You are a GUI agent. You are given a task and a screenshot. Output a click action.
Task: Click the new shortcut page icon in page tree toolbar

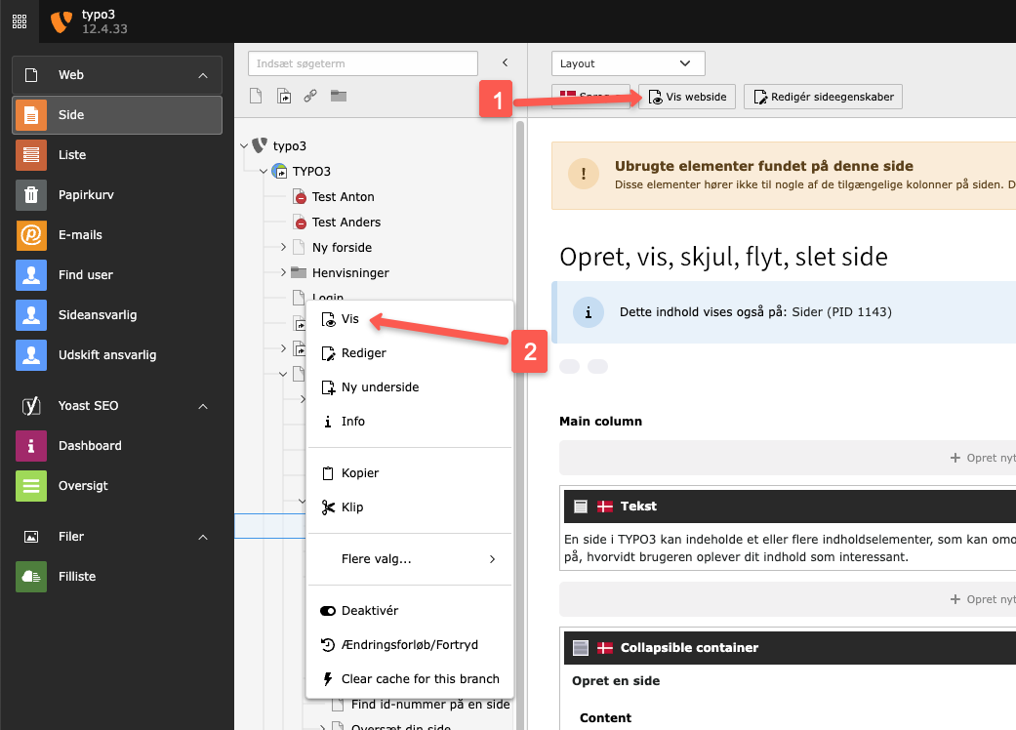click(284, 96)
